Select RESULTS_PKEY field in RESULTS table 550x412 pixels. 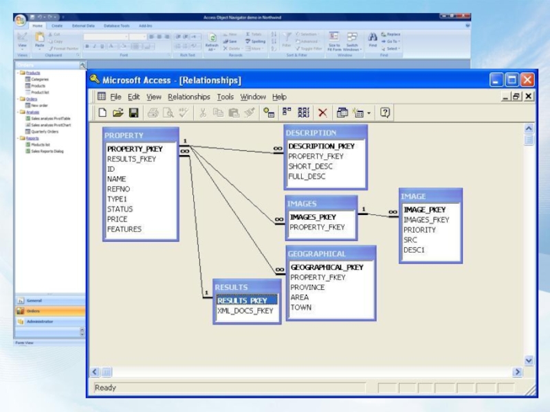[242, 300]
